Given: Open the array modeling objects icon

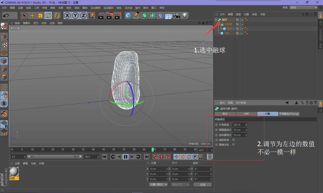Looking at the screenshot, I should 152,15.
